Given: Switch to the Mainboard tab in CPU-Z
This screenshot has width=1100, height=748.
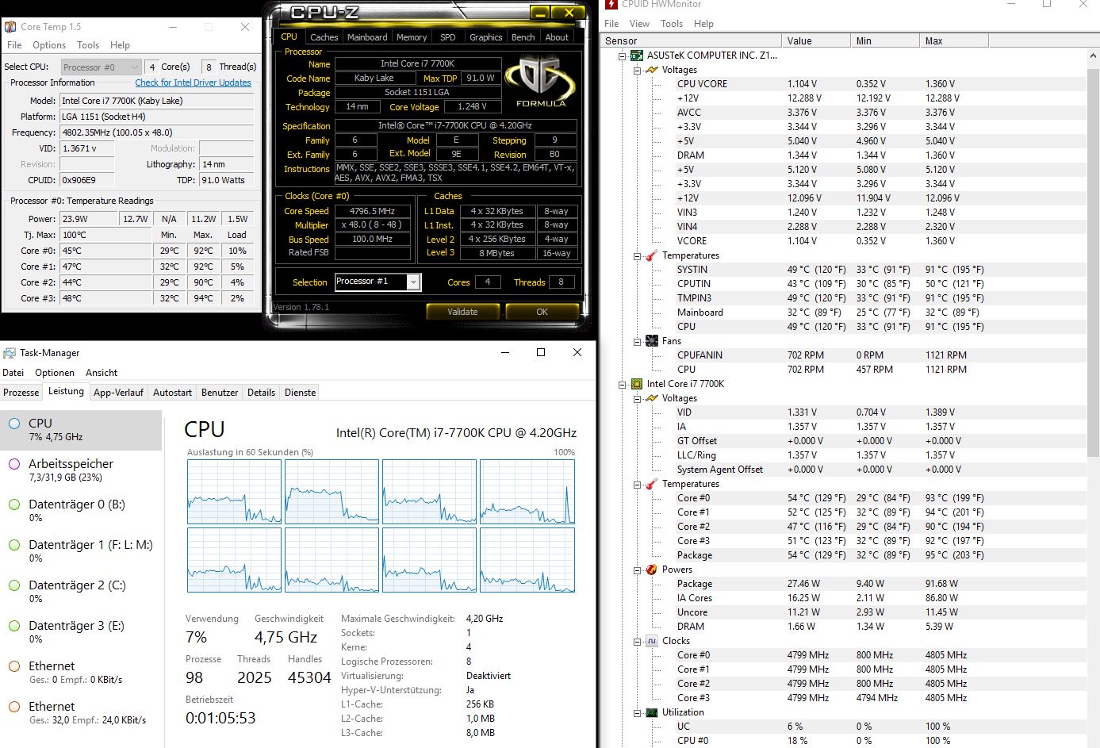Looking at the screenshot, I should pyautogui.click(x=367, y=37).
